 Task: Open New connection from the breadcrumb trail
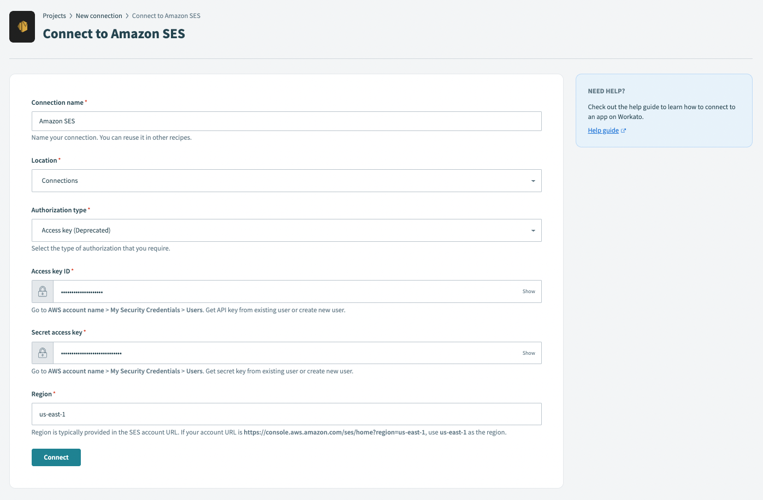point(99,15)
